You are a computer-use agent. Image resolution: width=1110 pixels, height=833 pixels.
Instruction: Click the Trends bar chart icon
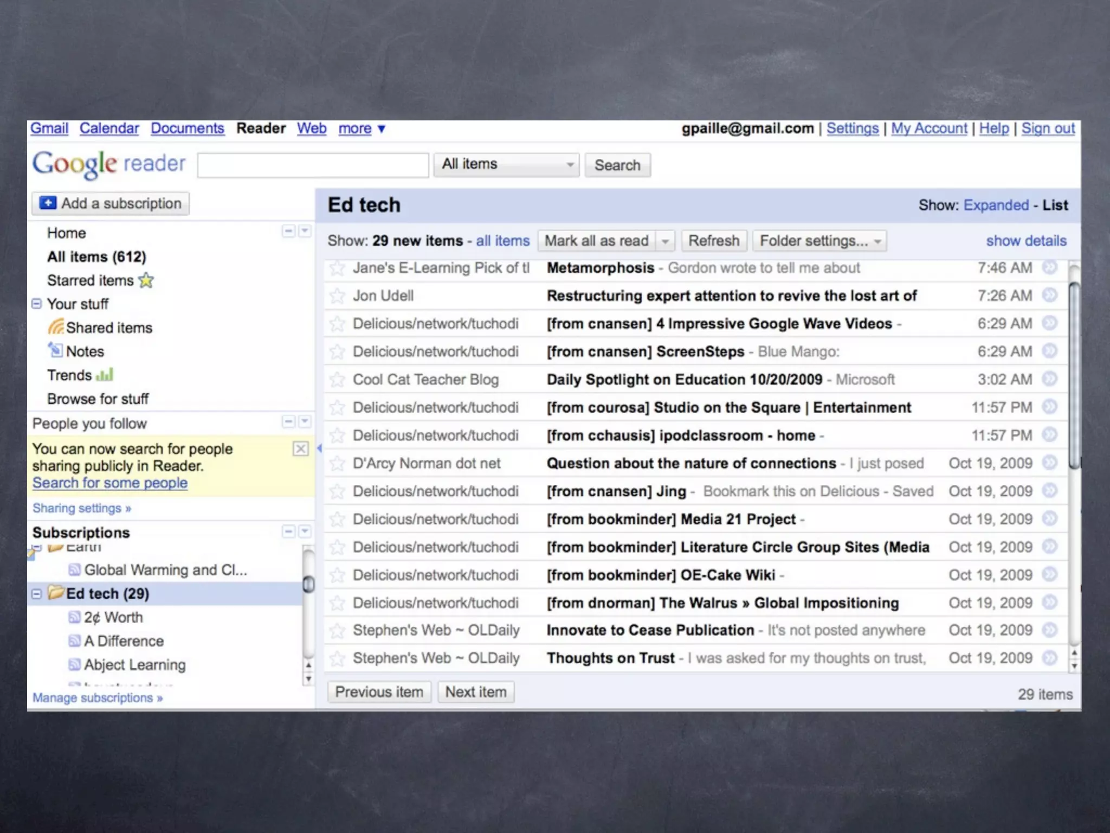(x=105, y=375)
